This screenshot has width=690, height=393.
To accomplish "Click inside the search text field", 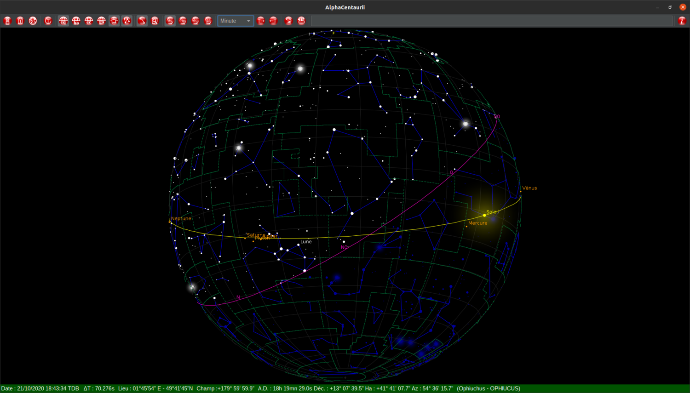I will 492,20.
